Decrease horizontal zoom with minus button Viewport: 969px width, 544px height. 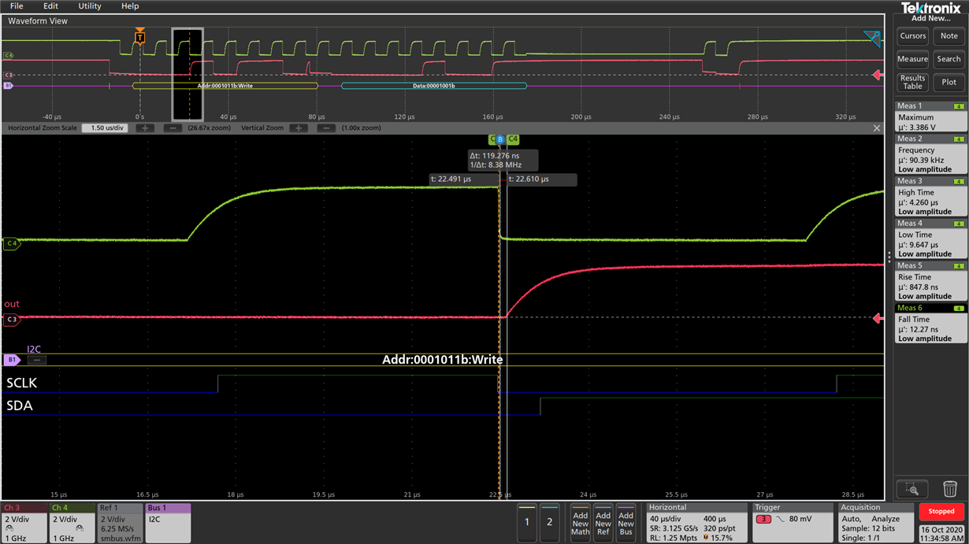pos(172,128)
